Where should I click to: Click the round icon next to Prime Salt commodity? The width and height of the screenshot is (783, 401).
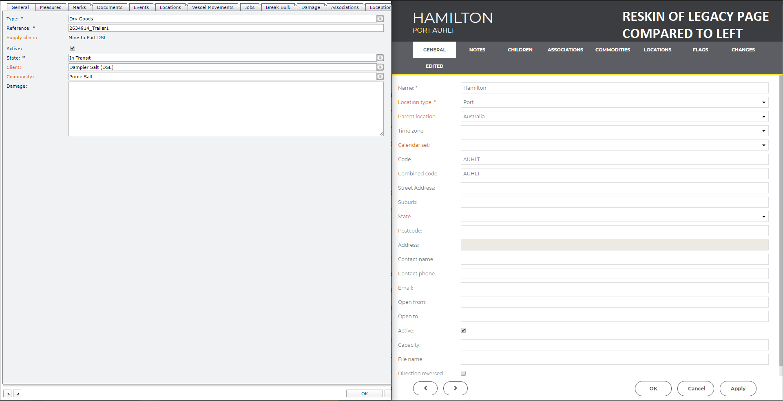pos(380,77)
